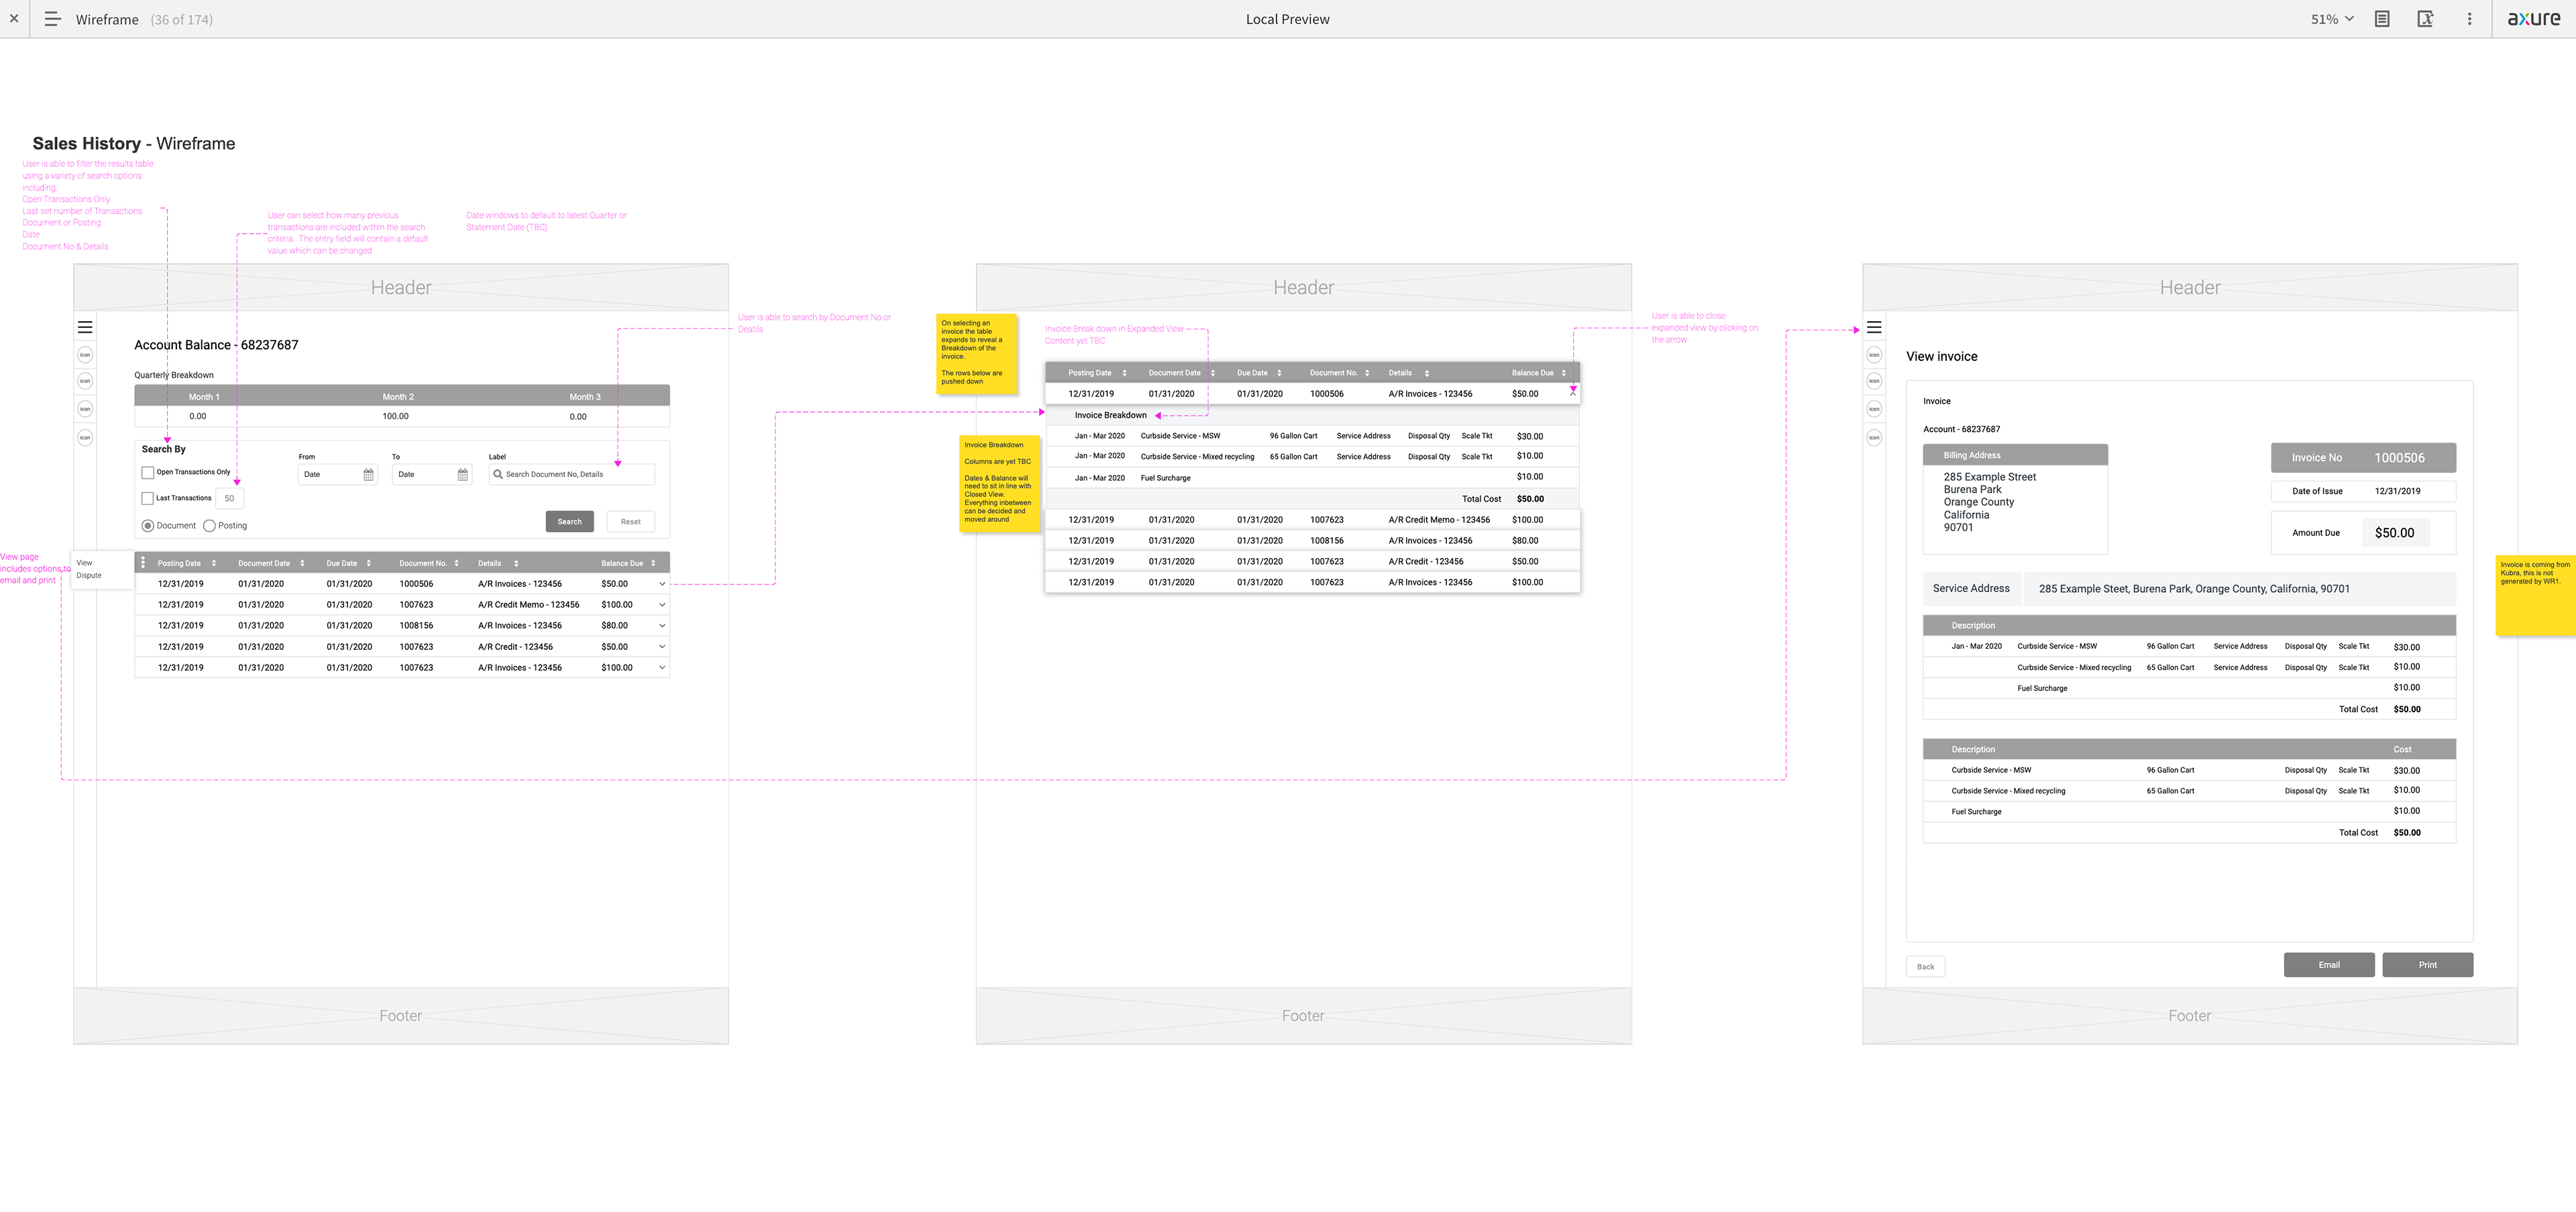The width and height of the screenshot is (2576, 1212).
Task: Open the 51% zoom dropdown
Action: [x=2332, y=19]
